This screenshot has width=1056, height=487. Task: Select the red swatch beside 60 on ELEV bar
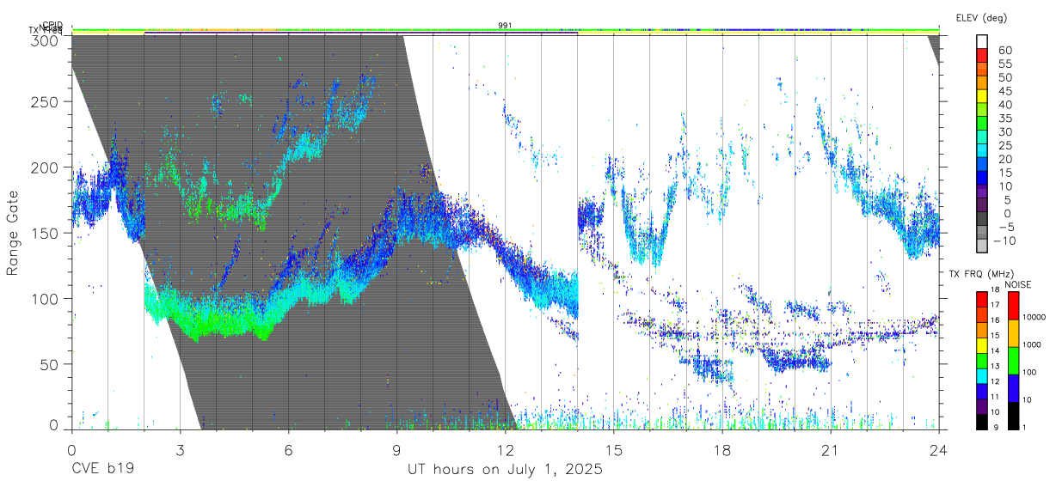coord(982,55)
